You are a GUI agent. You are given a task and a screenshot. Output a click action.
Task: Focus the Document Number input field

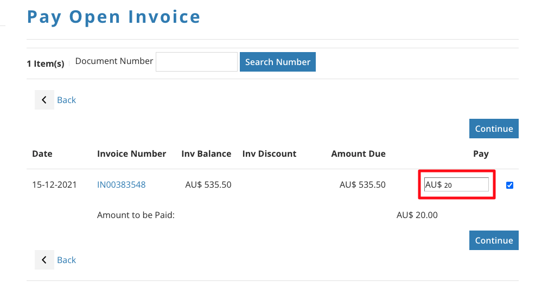pos(196,62)
